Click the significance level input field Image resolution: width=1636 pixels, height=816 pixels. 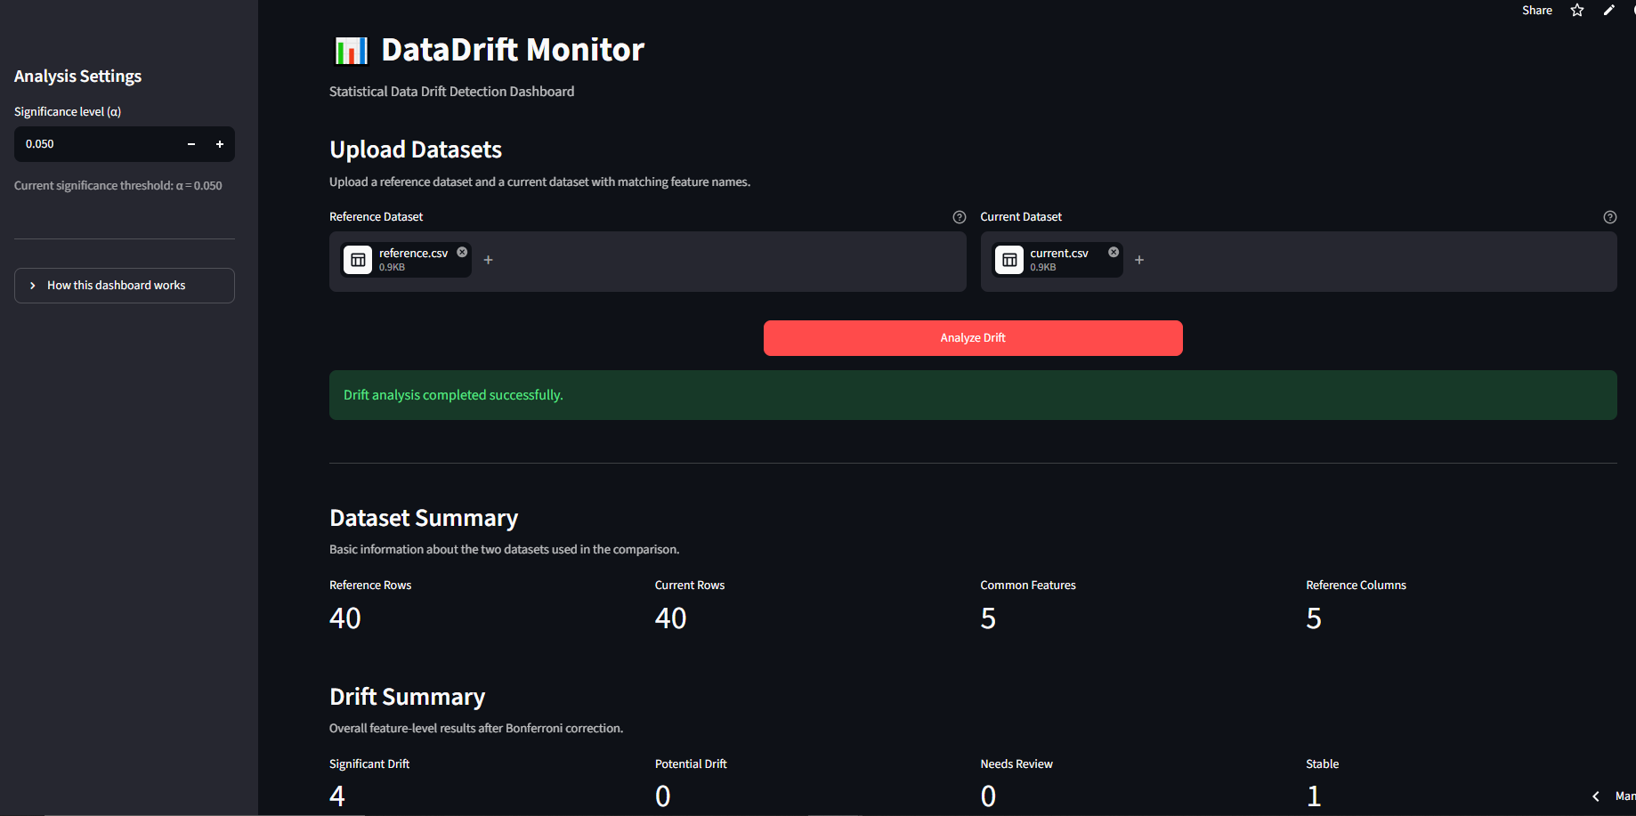(96, 144)
